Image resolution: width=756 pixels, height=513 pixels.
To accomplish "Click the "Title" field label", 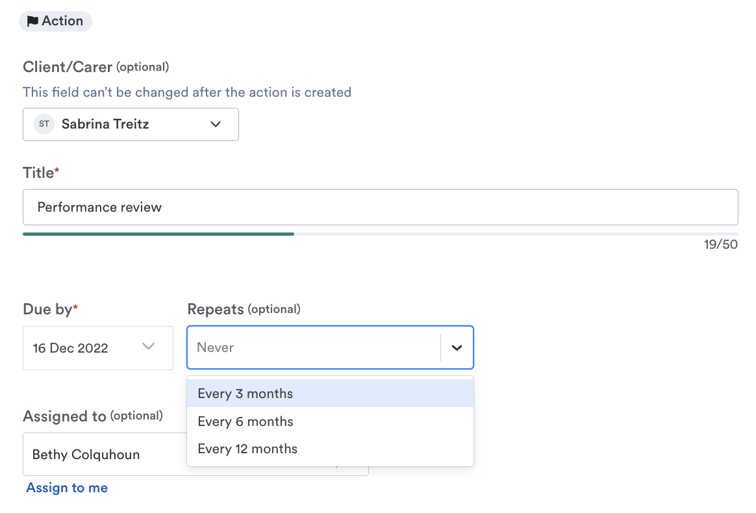I will (38, 173).
